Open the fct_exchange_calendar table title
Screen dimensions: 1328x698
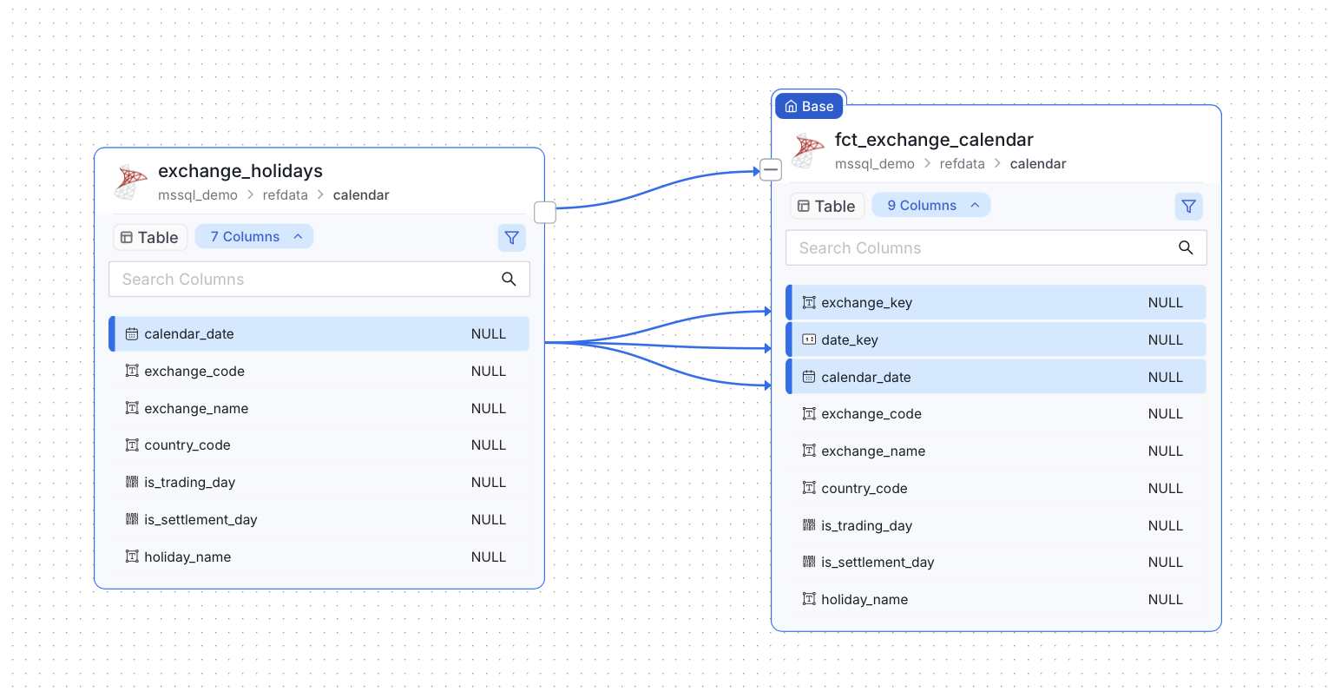934,140
